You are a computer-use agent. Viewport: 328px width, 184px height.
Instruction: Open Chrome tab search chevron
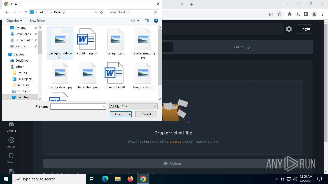(287, 4)
